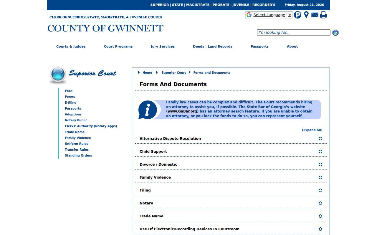Open the Standing Orders sidebar link

click(x=78, y=155)
